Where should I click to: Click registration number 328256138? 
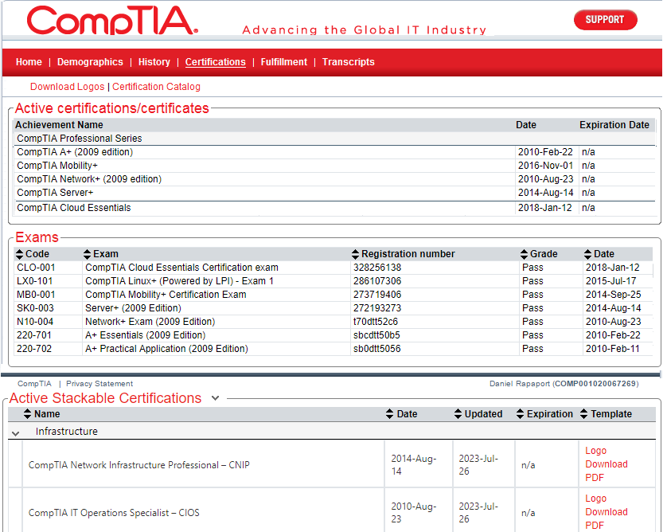point(377,268)
